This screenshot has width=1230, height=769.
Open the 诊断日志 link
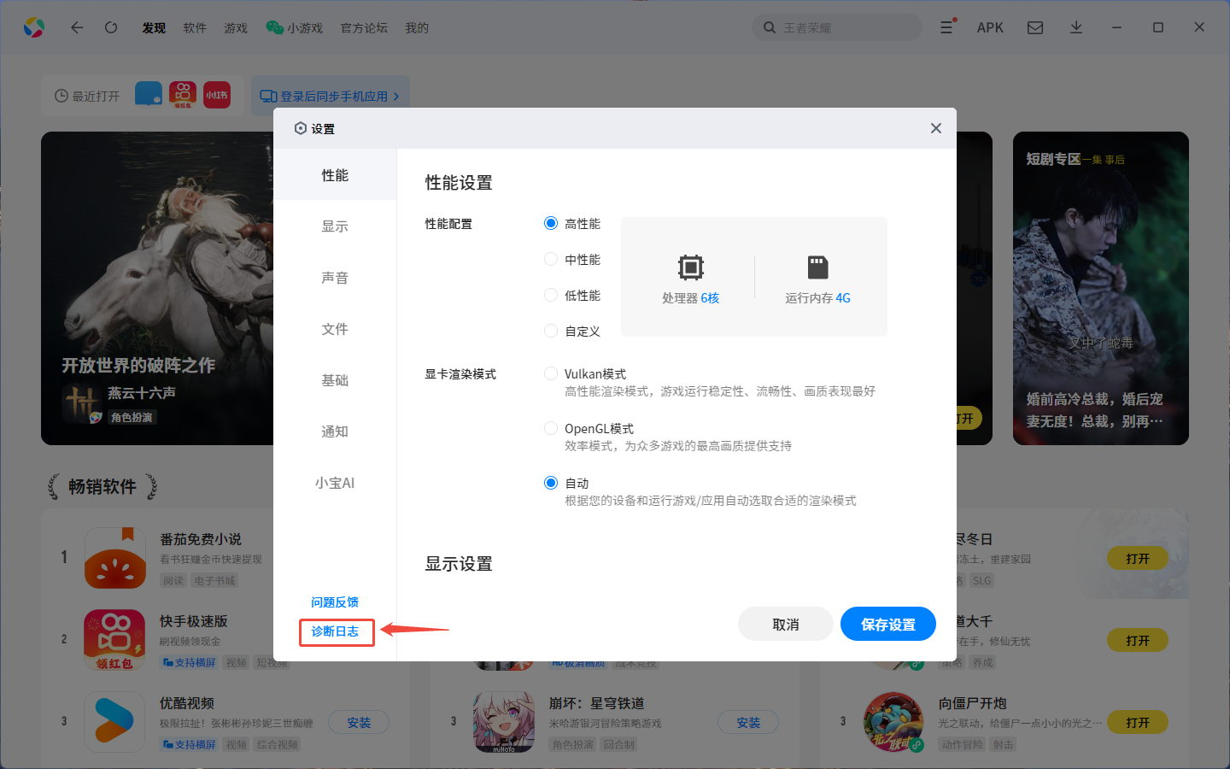tap(335, 631)
